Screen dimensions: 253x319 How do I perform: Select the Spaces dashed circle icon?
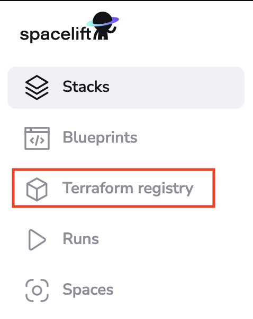[37, 290]
